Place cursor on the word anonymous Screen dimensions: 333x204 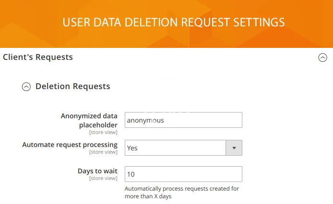(145, 120)
